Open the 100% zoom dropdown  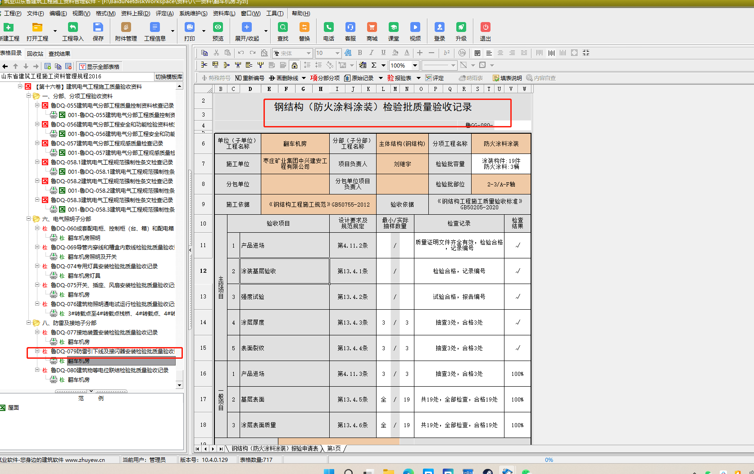(415, 65)
